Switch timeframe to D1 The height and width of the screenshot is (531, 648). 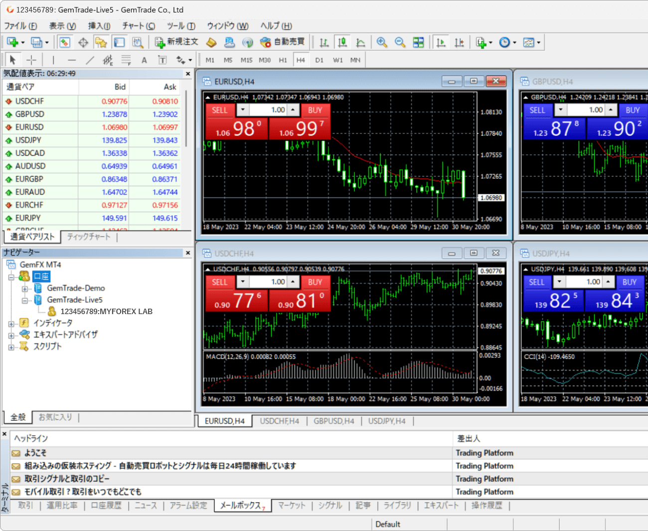(319, 60)
